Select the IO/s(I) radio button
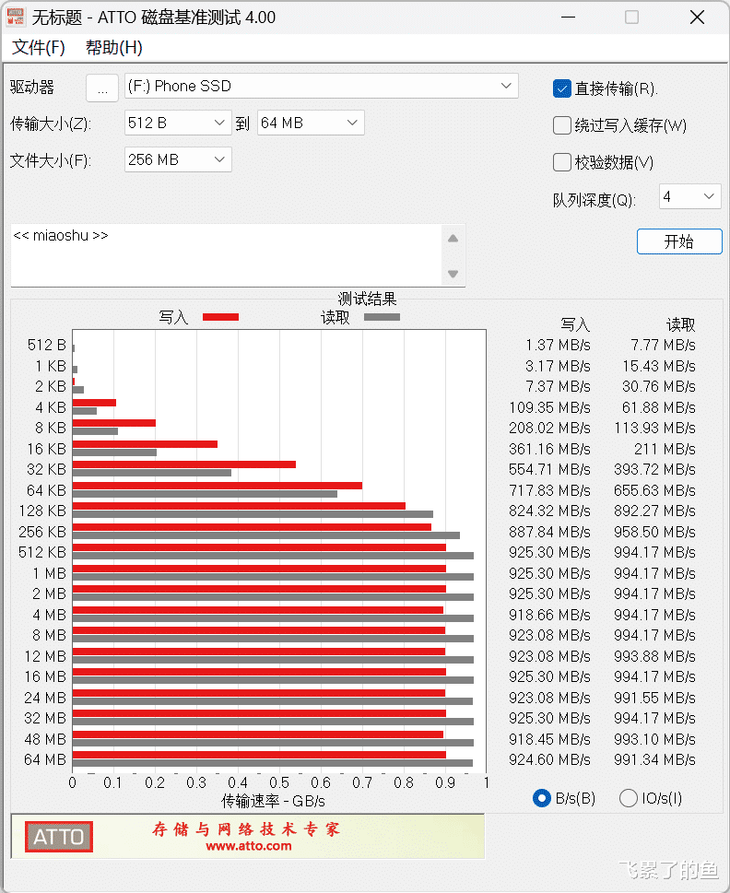Viewport: 730px width, 893px height. tap(628, 798)
